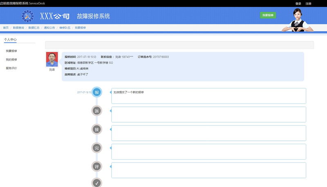Viewport: 327px width, 187px height.
Task: Open 服务评价 in the sidebar
Action: [x=11, y=68]
